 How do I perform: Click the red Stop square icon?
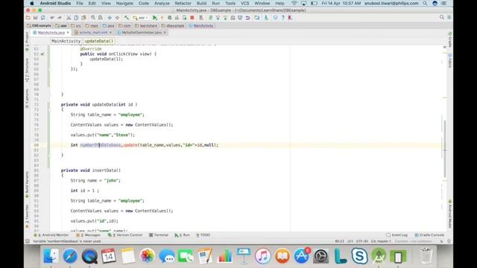(x=192, y=18)
